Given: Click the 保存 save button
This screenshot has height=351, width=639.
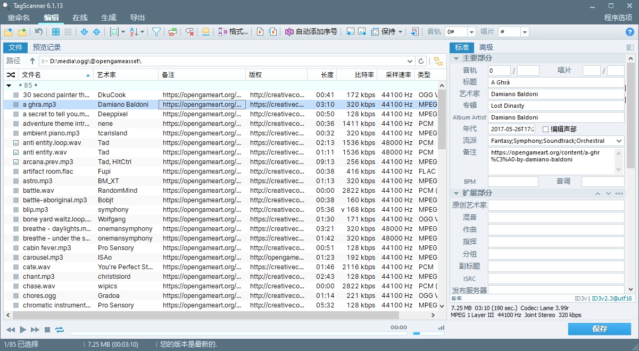Looking at the screenshot, I should pyautogui.click(x=599, y=329).
